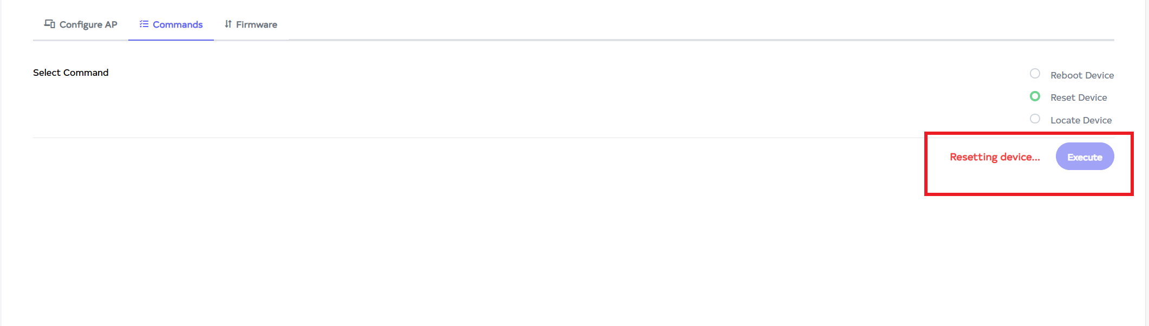
Task: Click the gray tab bar line right of Firmware
Action: [650, 40]
